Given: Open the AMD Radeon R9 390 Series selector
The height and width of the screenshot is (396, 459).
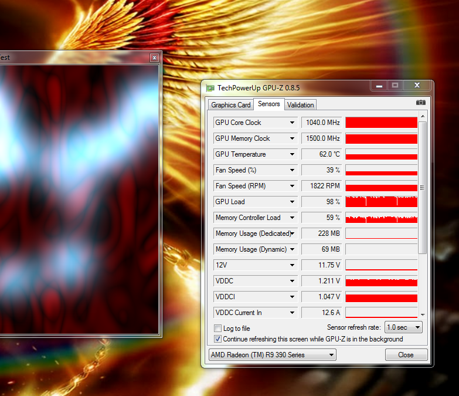Looking at the screenshot, I should point(272,355).
